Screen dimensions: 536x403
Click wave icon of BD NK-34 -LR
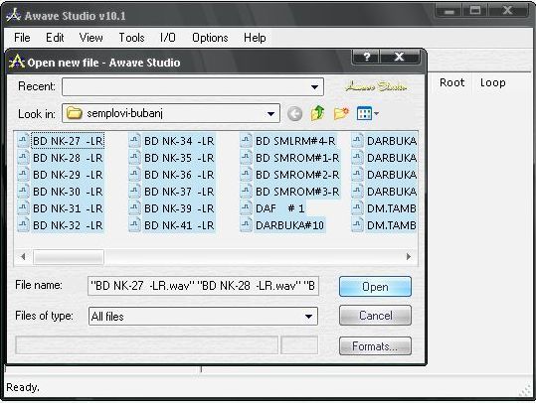(x=134, y=141)
